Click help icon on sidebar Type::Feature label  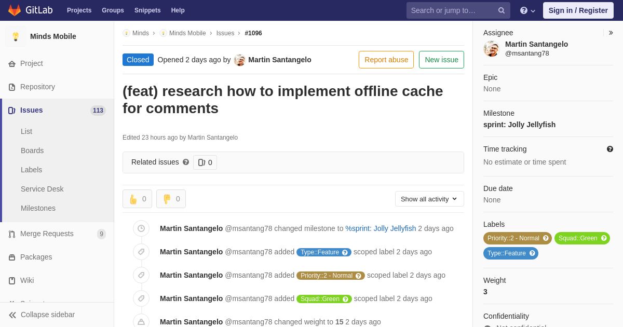[x=532, y=253]
